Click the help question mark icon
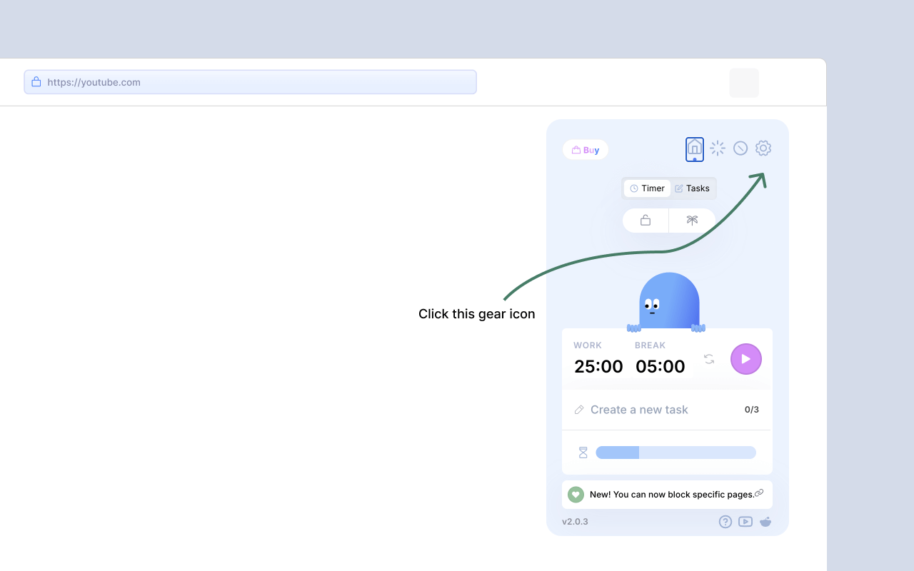This screenshot has width=914, height=571. pyautogui.click(x=725, y=522)
